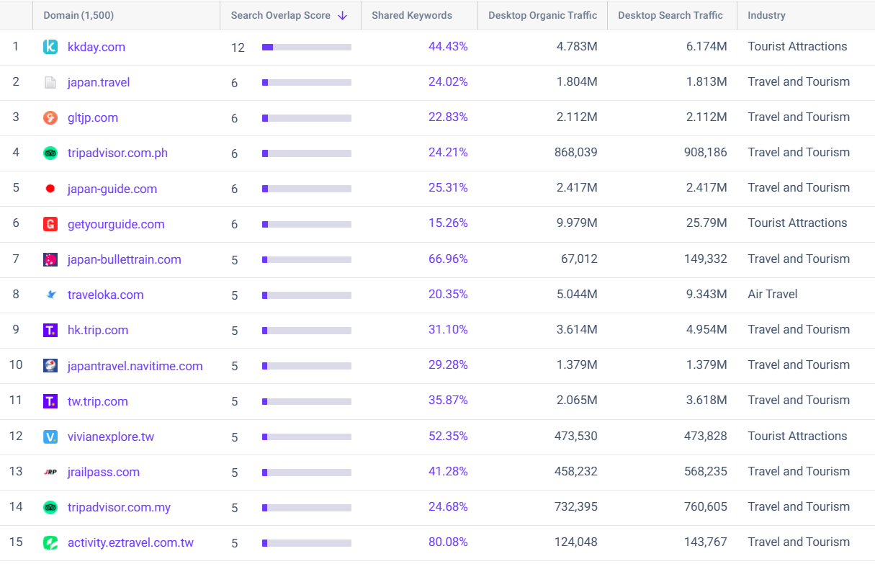This screenshot has height=564, width=875.
Task: Click kkday.com overlap score progress bar
Action: pyautogui.click(x=307, y=47)
